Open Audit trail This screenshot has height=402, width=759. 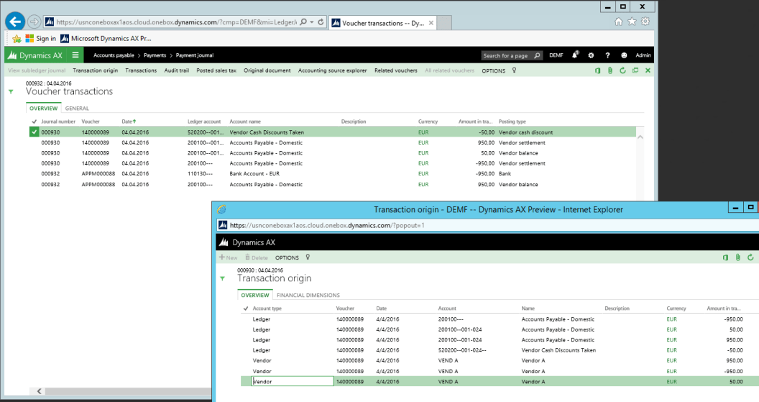tap(176, 70)
